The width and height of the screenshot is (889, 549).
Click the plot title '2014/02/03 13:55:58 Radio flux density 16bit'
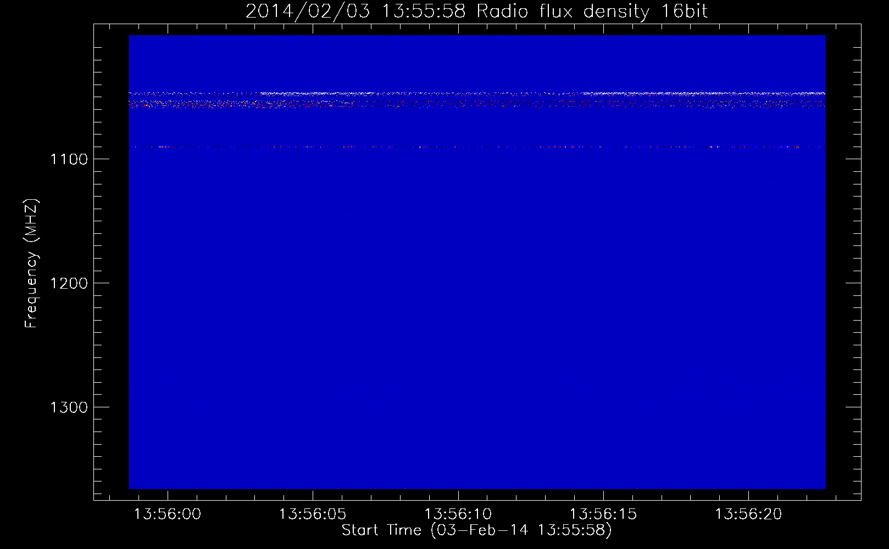tap(476, 11)
